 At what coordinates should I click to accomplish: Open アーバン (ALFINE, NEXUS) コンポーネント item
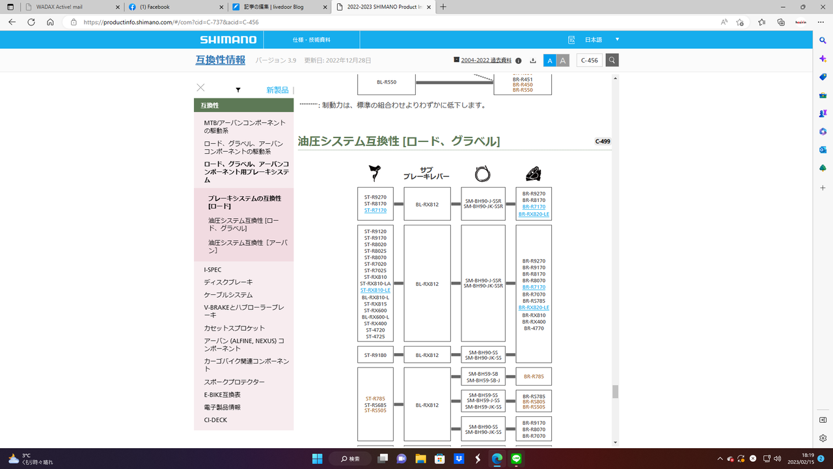[244, 345]
